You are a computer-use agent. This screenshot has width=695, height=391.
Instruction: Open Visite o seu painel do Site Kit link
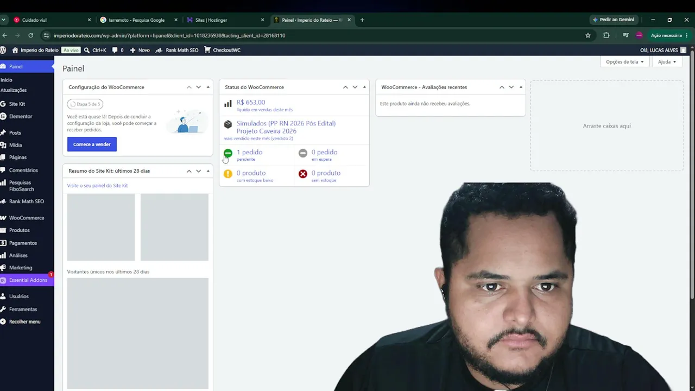pyautogui.click(x=97, y=186)
